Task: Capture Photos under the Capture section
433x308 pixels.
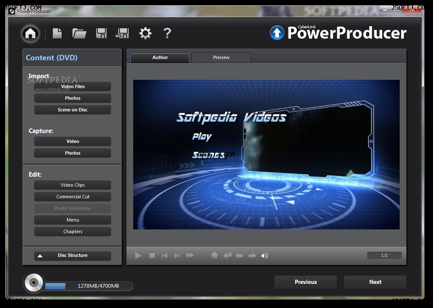Action: pos(72,153)
